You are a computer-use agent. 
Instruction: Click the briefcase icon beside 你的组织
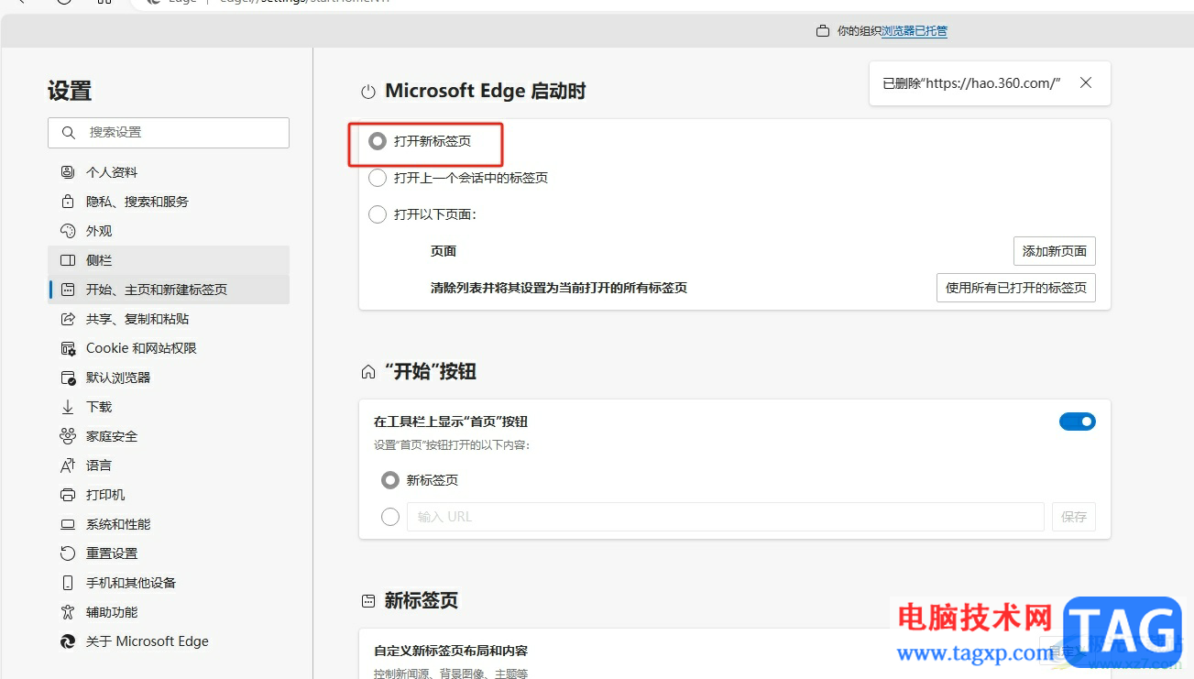pyautogui.click(x=823, y=31)
